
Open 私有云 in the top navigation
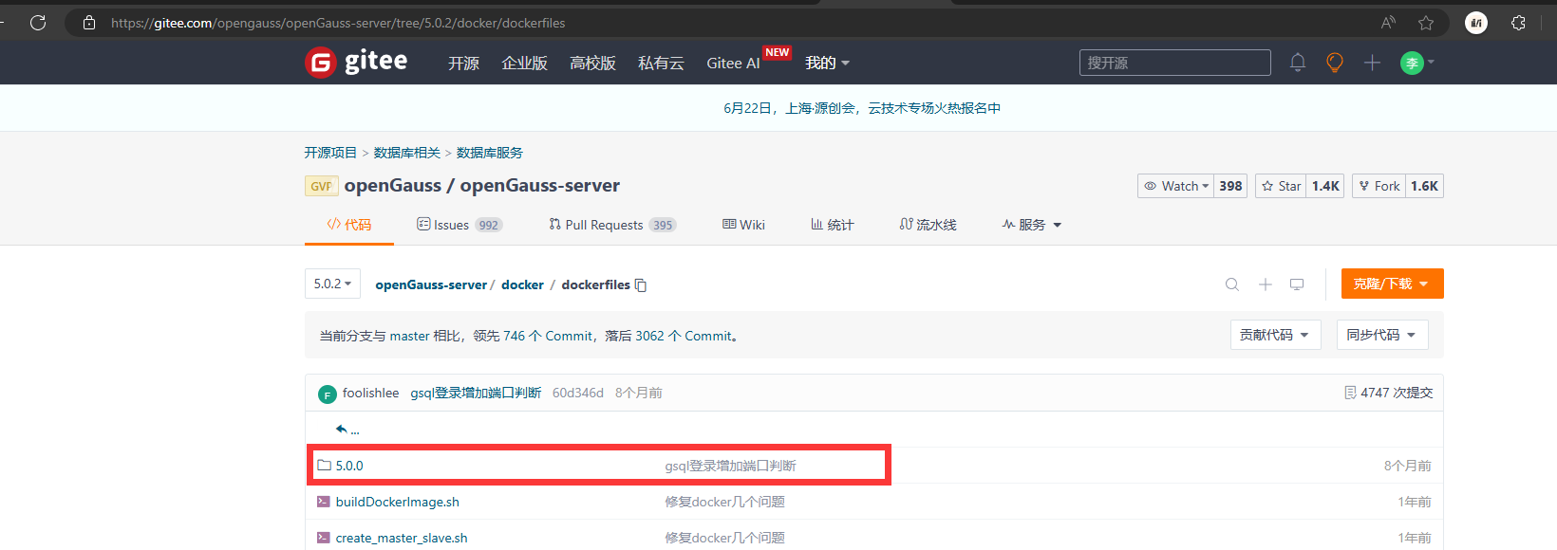coord(661,63)
